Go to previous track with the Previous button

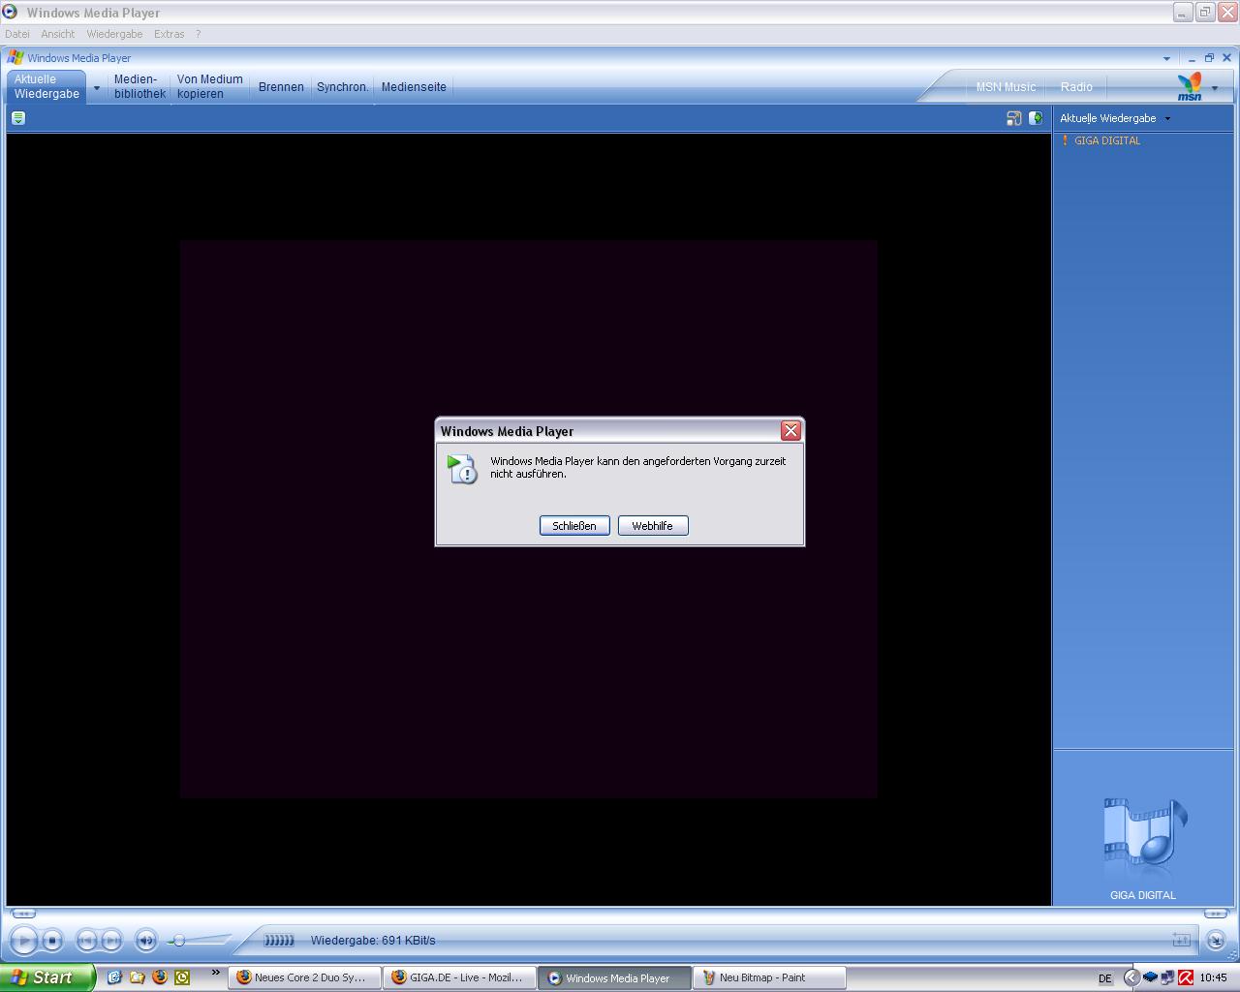pyautogui.click(x=86, y=940)
